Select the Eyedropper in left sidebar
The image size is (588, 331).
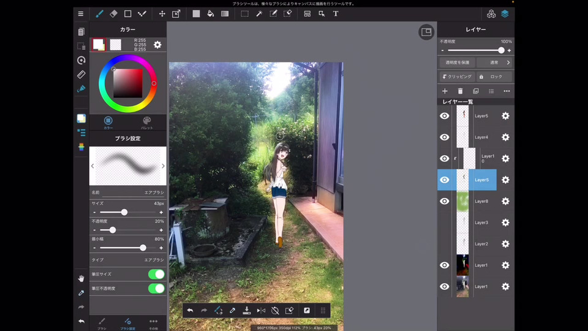(x=81, y=293)
